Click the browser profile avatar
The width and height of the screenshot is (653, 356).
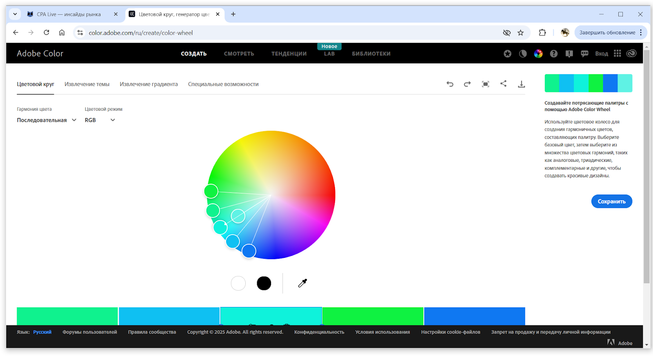point(565,33)
